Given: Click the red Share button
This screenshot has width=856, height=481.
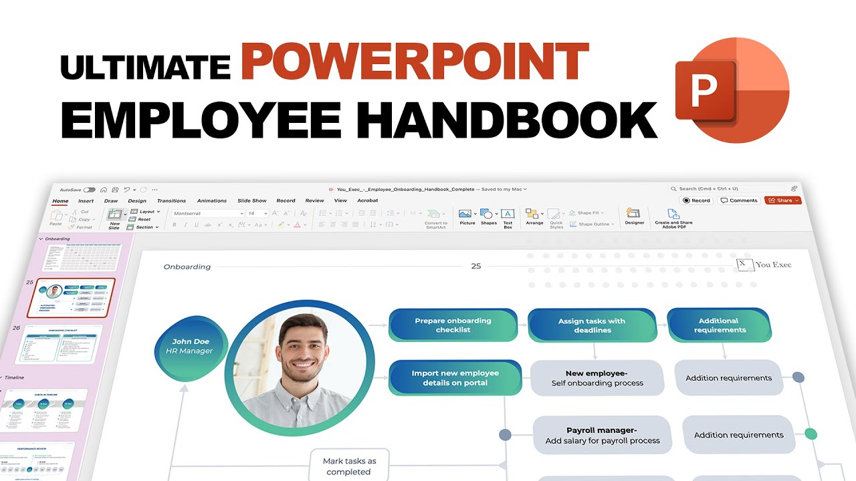Looking at the screenshot, I should (783, 200).
